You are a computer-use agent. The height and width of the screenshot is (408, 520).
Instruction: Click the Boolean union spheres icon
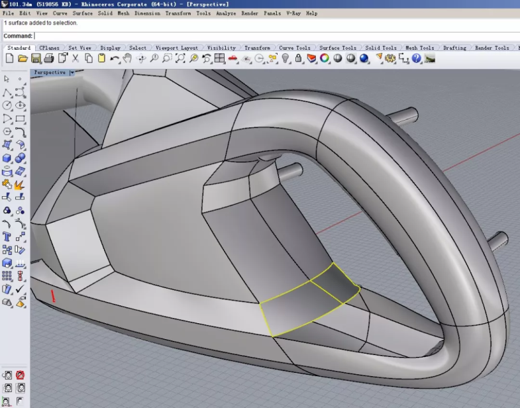click(20, 158)
